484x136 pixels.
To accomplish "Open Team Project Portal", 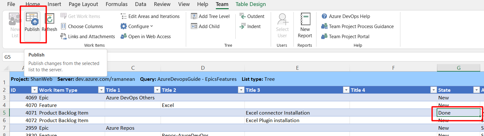I will [x=345, y=36].
